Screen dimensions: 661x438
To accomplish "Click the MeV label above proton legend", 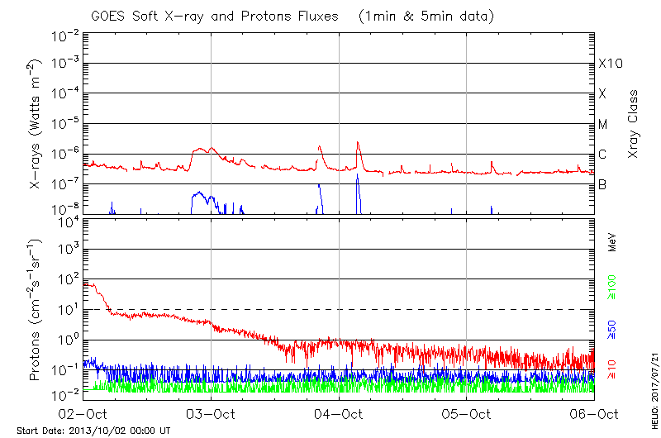I will coord(612,242).
